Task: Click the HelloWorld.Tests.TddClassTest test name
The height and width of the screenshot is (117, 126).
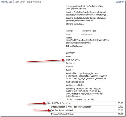Action: click(87, 41)
